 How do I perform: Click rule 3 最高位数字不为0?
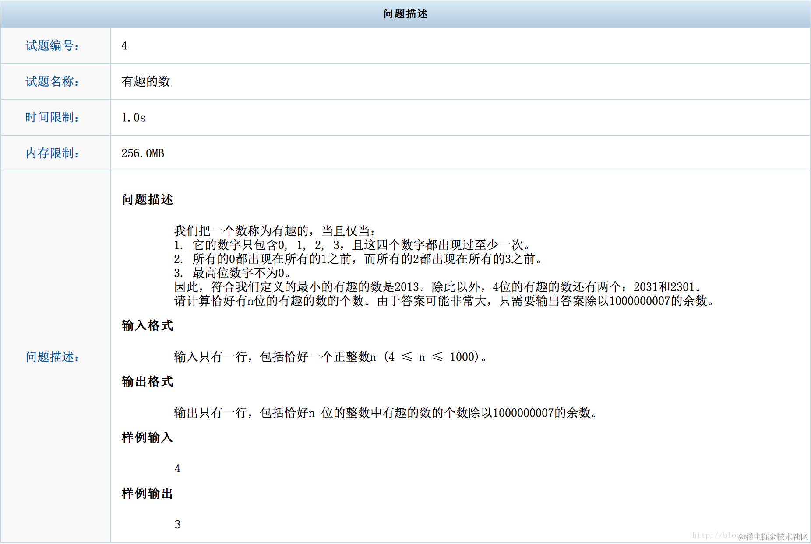click(x=232, y=273)
